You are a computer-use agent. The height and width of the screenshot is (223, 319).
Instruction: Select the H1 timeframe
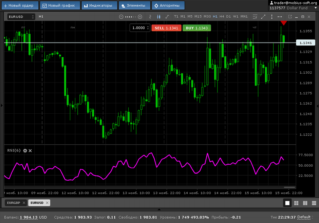[x=215, y=17]
